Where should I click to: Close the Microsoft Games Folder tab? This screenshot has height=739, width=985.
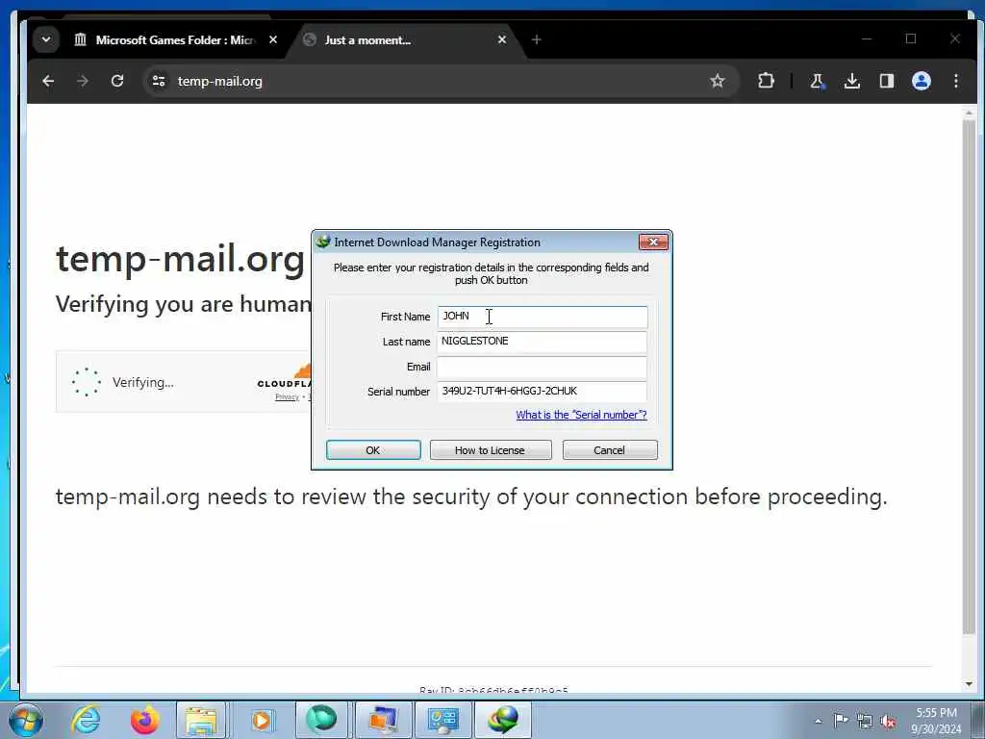point(273,39)
